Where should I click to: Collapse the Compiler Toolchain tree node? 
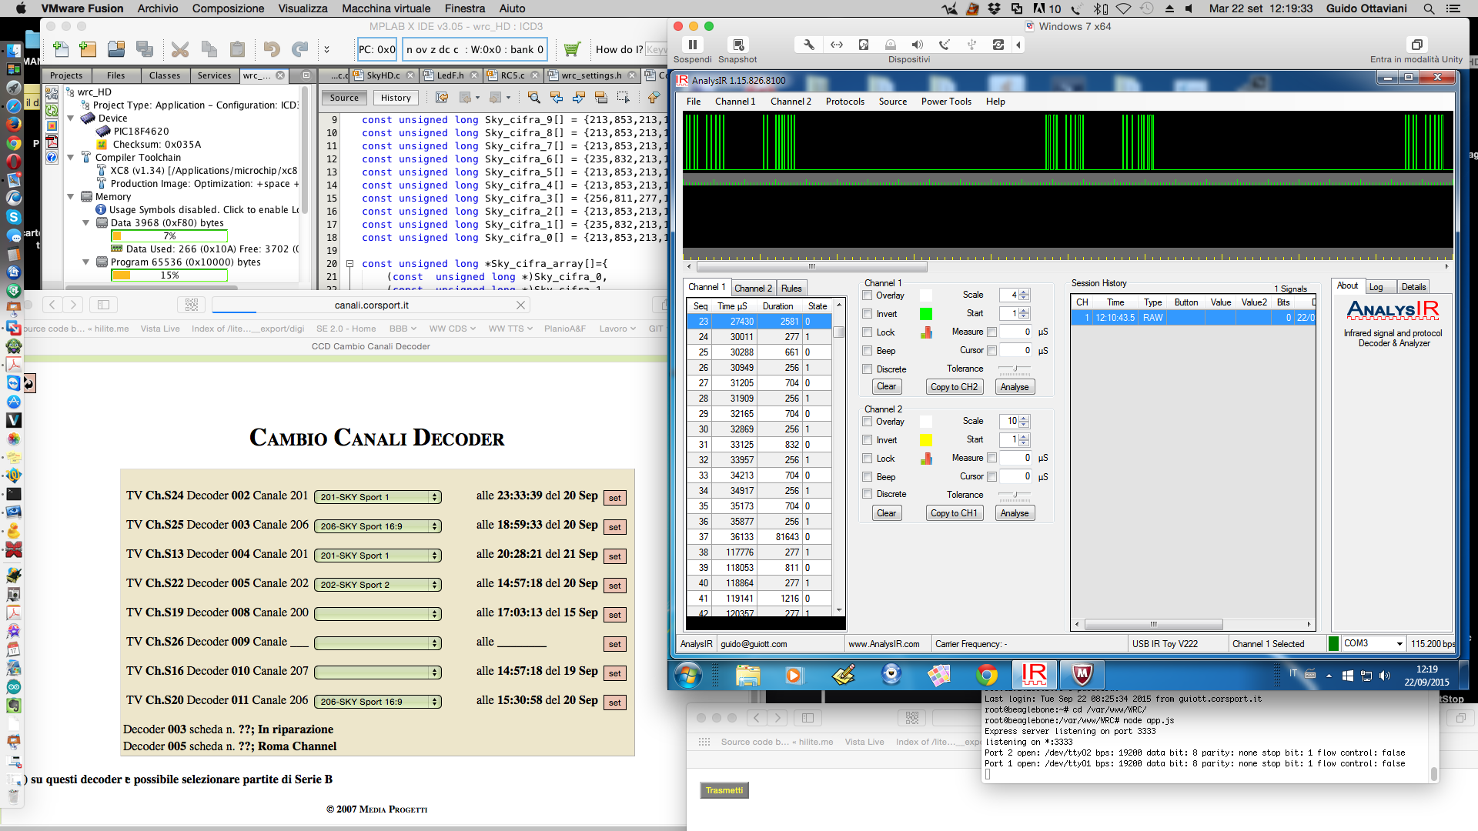pyautogui.click(x=71, y=158)
